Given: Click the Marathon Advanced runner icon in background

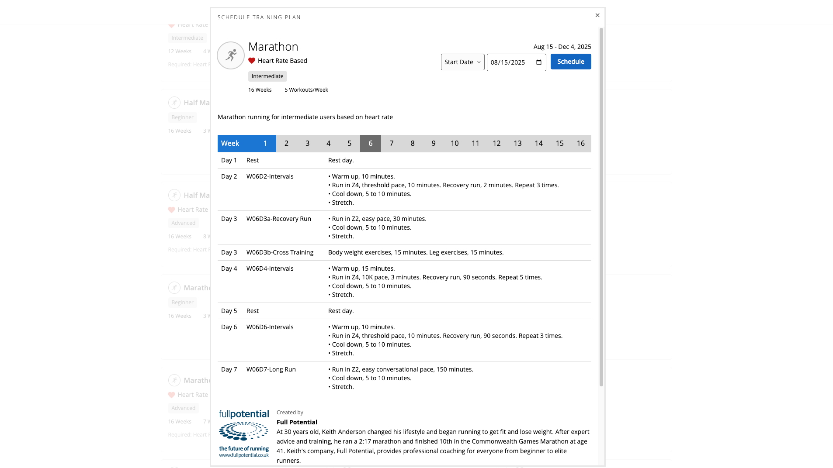Looking at the screenshot, I should (x=174, y=380).
